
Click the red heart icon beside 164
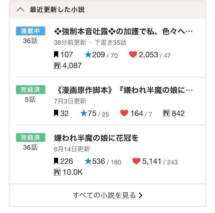(124, 113)
